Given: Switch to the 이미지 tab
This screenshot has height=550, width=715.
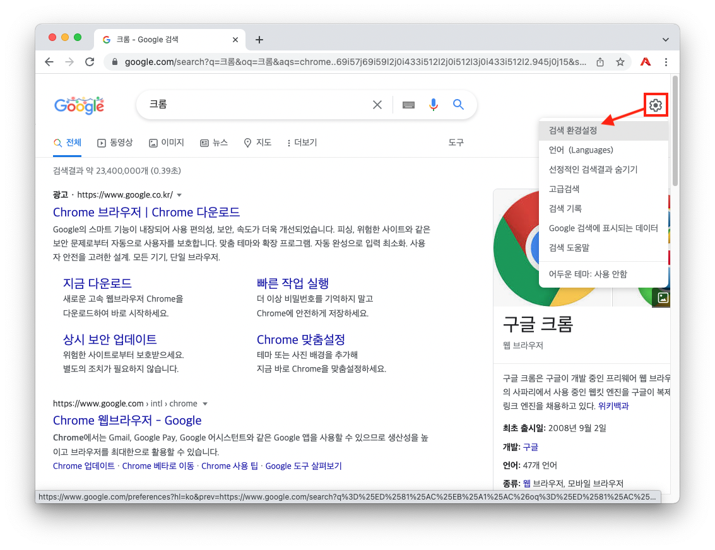Looking at the screenshot, I should coord(167,143).
